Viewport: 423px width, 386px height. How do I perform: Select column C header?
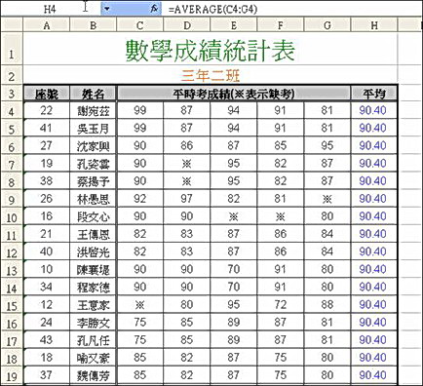coord(140,25)
